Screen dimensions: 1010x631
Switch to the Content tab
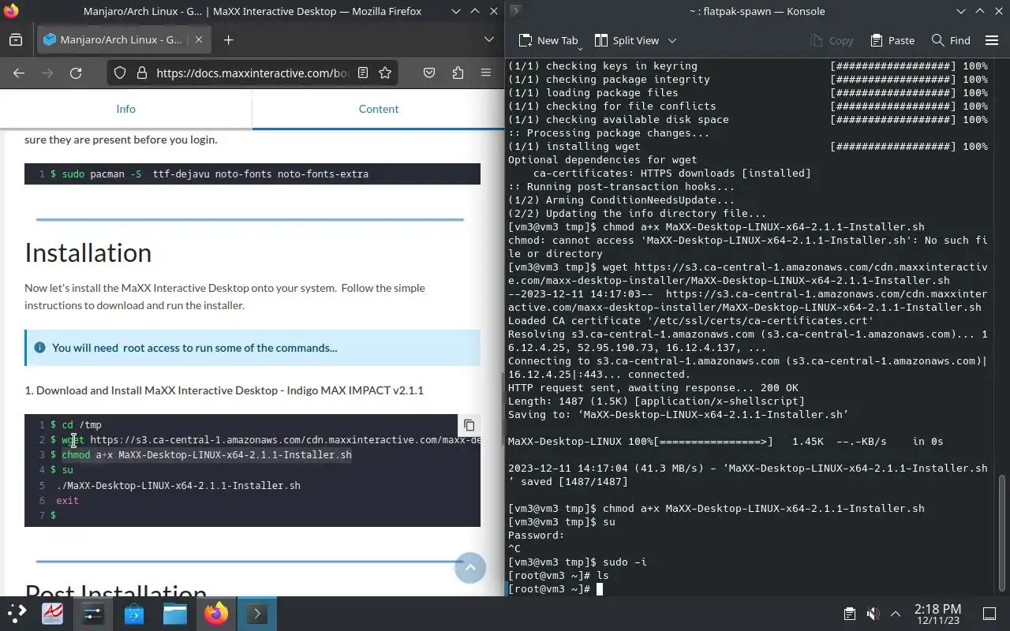click(379, 109)
